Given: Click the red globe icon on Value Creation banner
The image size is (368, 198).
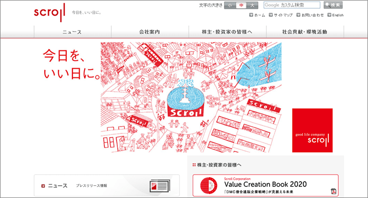Looking at the screenshot, I should click(x=208, y=185).
